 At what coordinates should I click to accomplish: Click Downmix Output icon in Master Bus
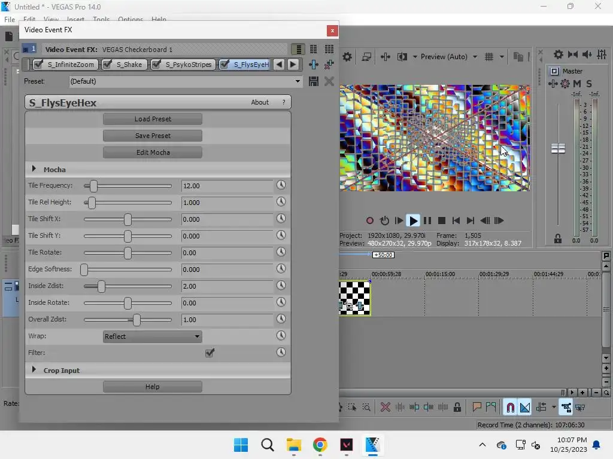click(573, 54)
